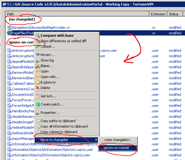Click the Revert arrow icon
This screenshot has width=185, height=160.
tap(38, 54)
